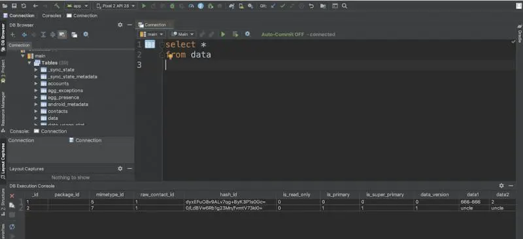Image resolution: width=523 pixels, height=239 pixels.
Task: Open DB Browser toolbar settings gear
Action: click(86, 35)
